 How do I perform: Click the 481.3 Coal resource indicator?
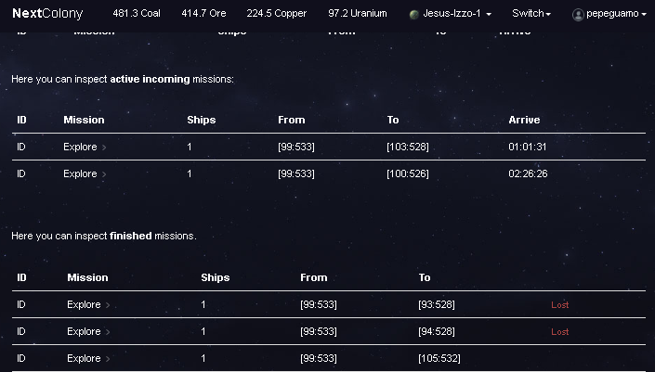point(137,14)
